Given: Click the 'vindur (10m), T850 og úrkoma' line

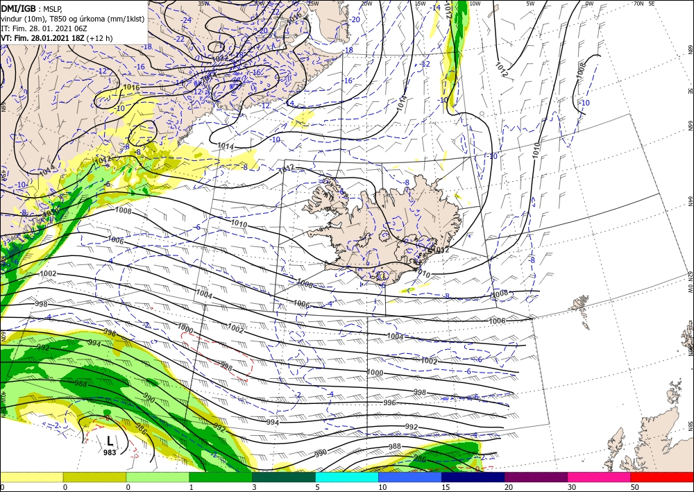Looking at the screenshot, I should point(73,19).
